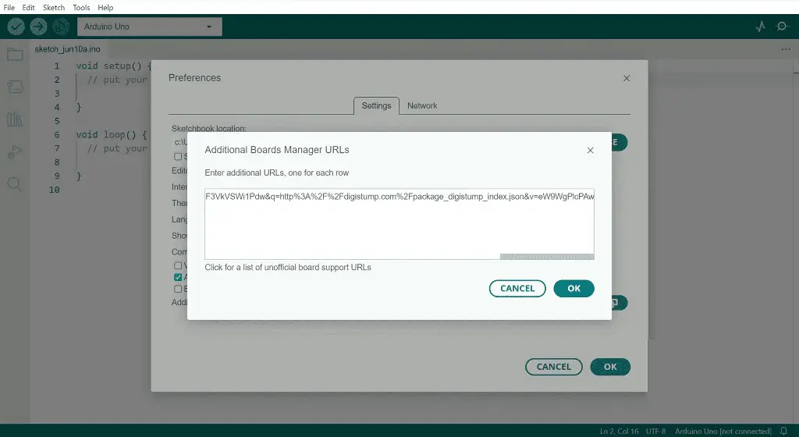Click the Verify checkmark icon
799x437 pixels.
tap(16, 27)
